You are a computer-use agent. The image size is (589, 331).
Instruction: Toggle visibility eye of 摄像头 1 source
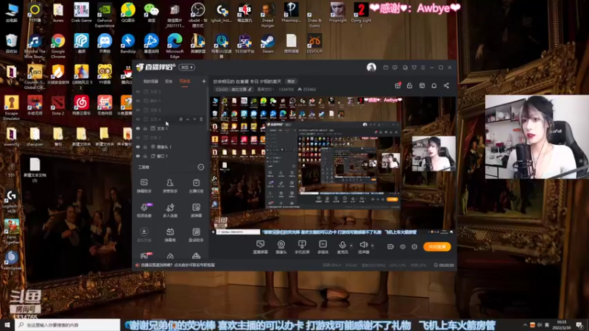coord(138,146)
